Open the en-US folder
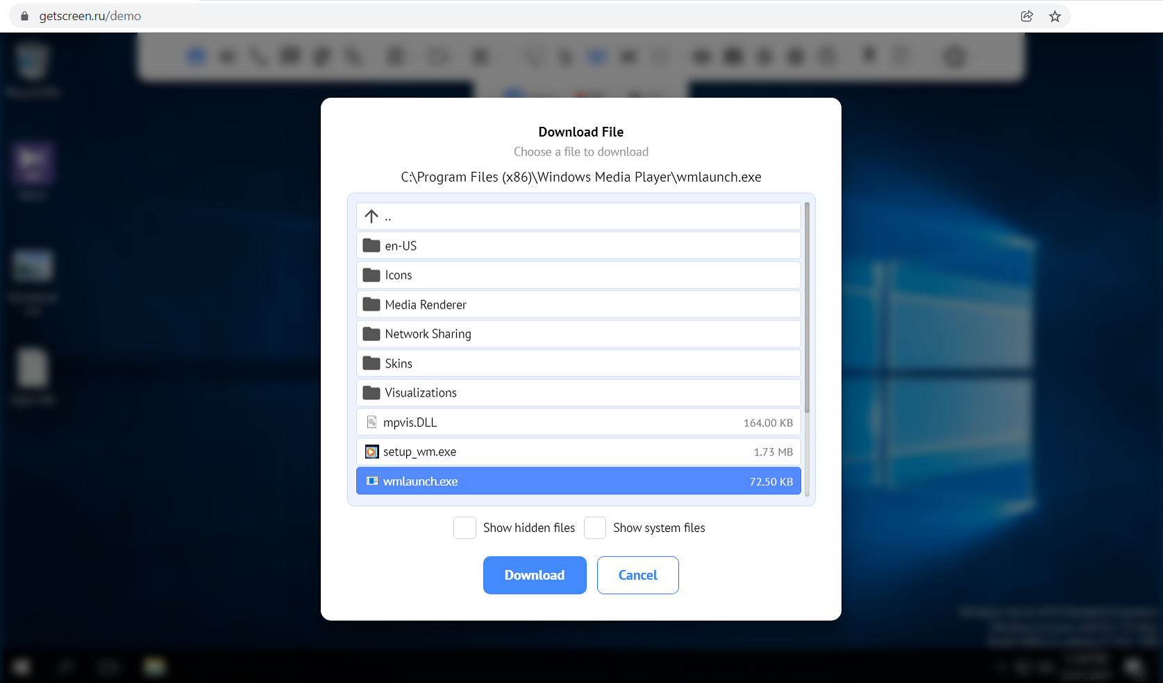This screenshot has width=1163, height=683. coord(578,245)
